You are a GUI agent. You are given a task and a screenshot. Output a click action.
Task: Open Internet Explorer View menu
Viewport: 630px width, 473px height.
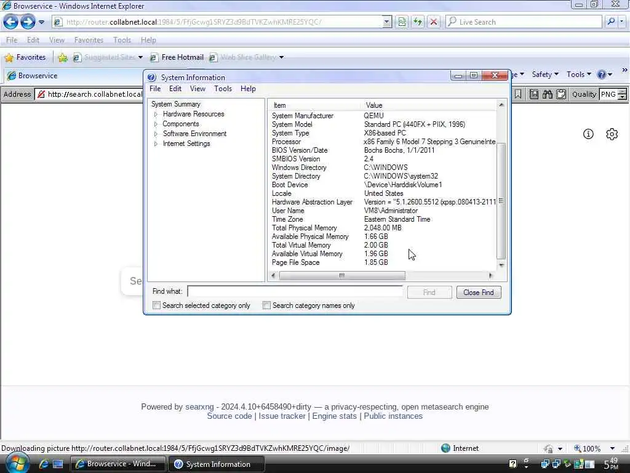[x=57, y=40]
